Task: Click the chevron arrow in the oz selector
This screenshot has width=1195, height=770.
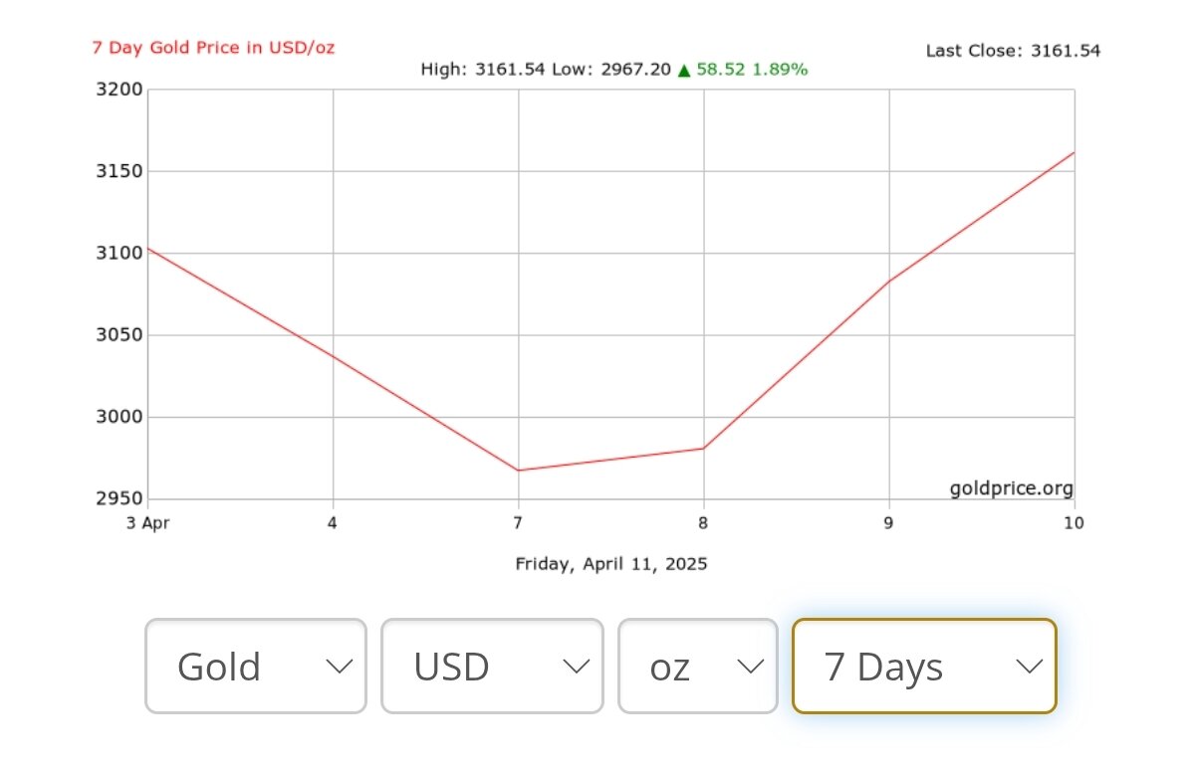Action: [750, 667]
